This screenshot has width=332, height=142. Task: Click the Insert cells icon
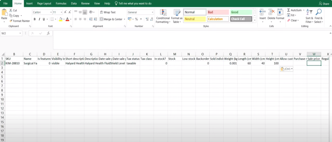click(262, 12)
